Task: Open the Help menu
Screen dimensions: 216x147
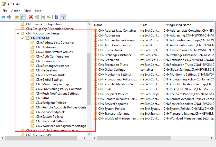Action: [x=38, y=11]
